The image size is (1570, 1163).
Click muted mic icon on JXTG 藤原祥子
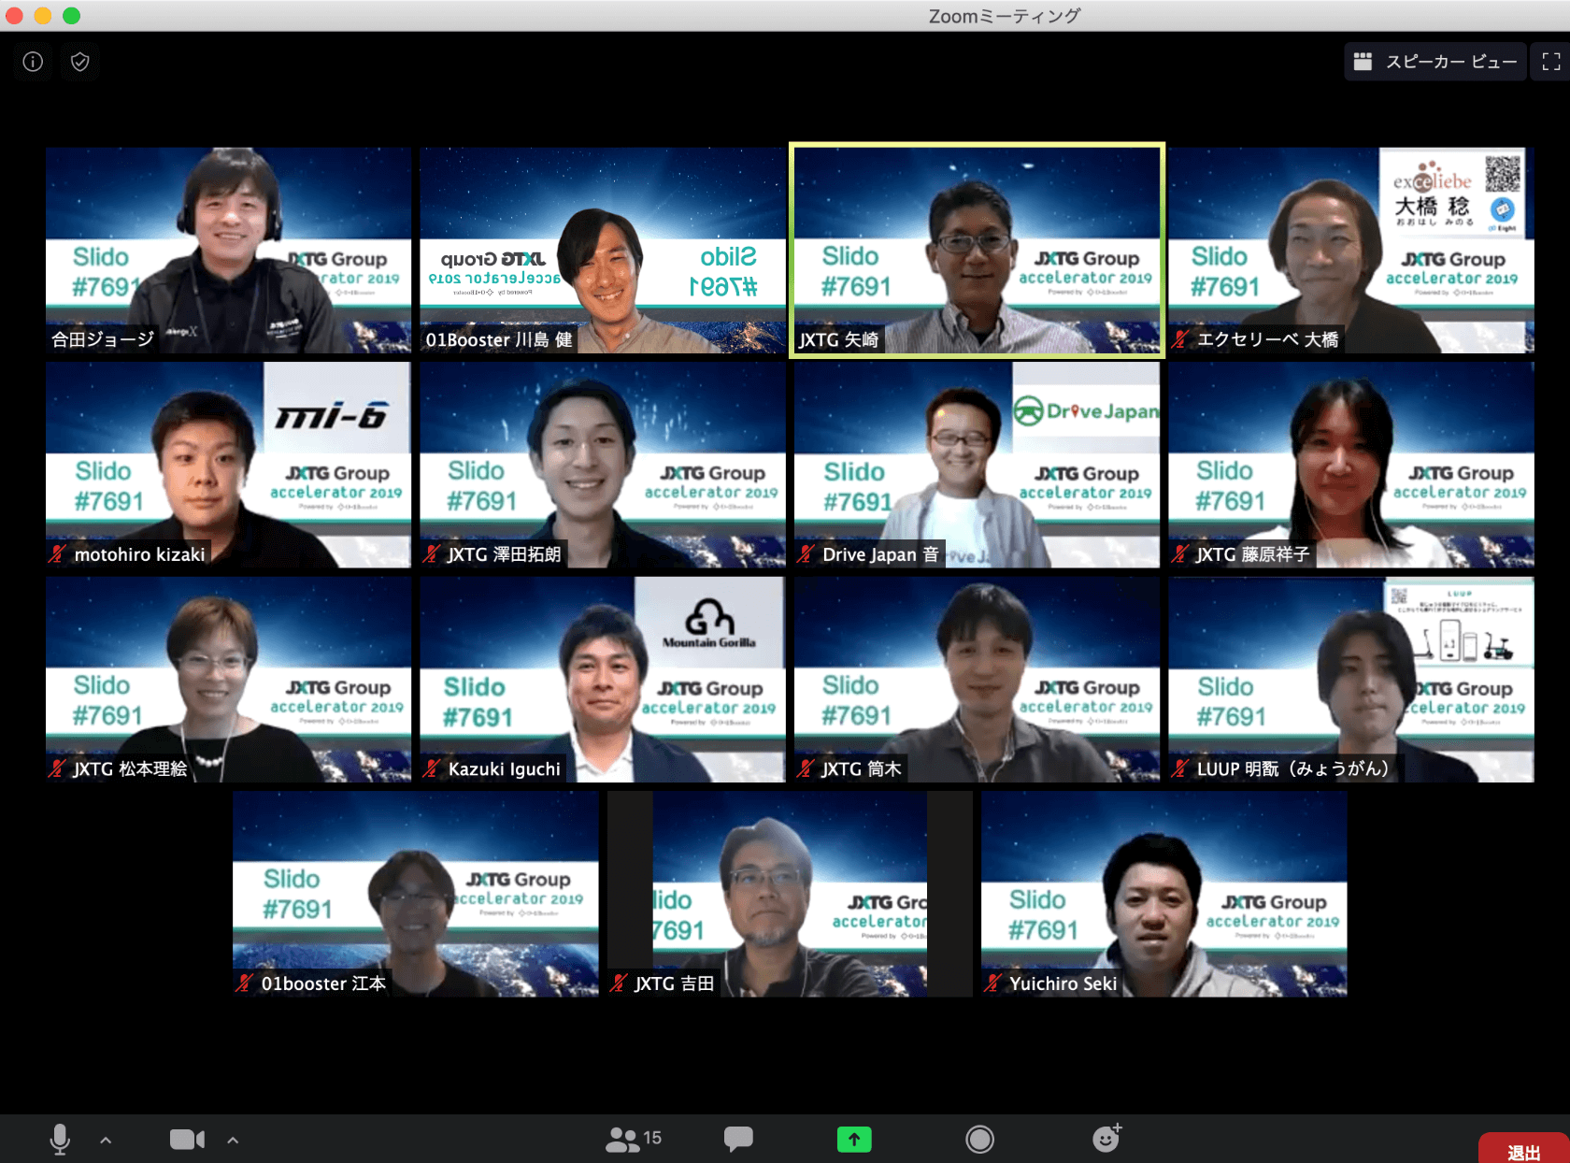pyautogui.click(x=1181, y=554)
